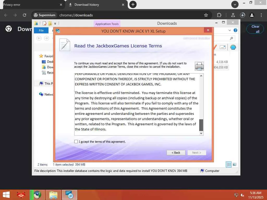
Task: Expand the Explorer ribbon chevron
Action: coord(229,30)
